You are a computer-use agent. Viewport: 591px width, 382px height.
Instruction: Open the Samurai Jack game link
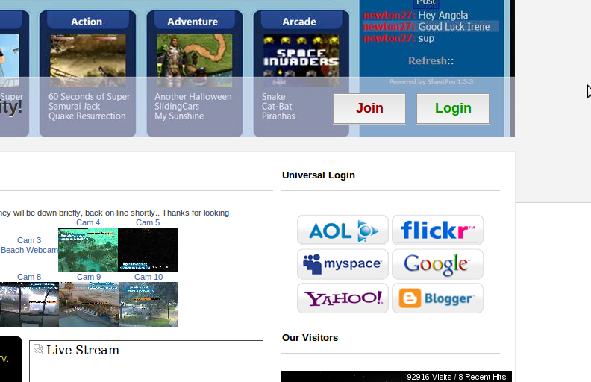pyautogui.click(x=75, y=107)
